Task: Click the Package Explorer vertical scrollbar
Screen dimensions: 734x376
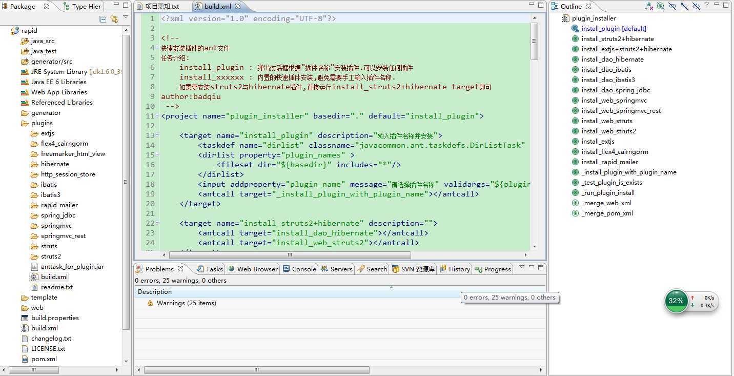Action: [126, 182]
